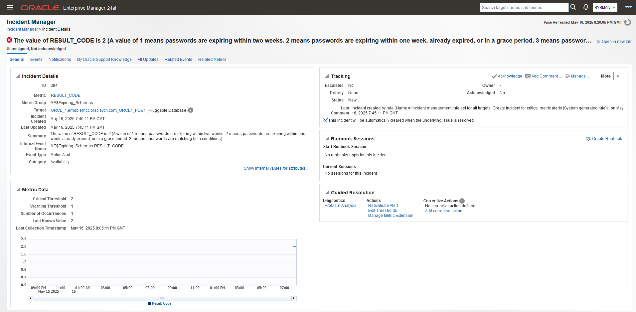Switch to the Events tab
This screenshot has width=636, height=312.
[36, 60]
